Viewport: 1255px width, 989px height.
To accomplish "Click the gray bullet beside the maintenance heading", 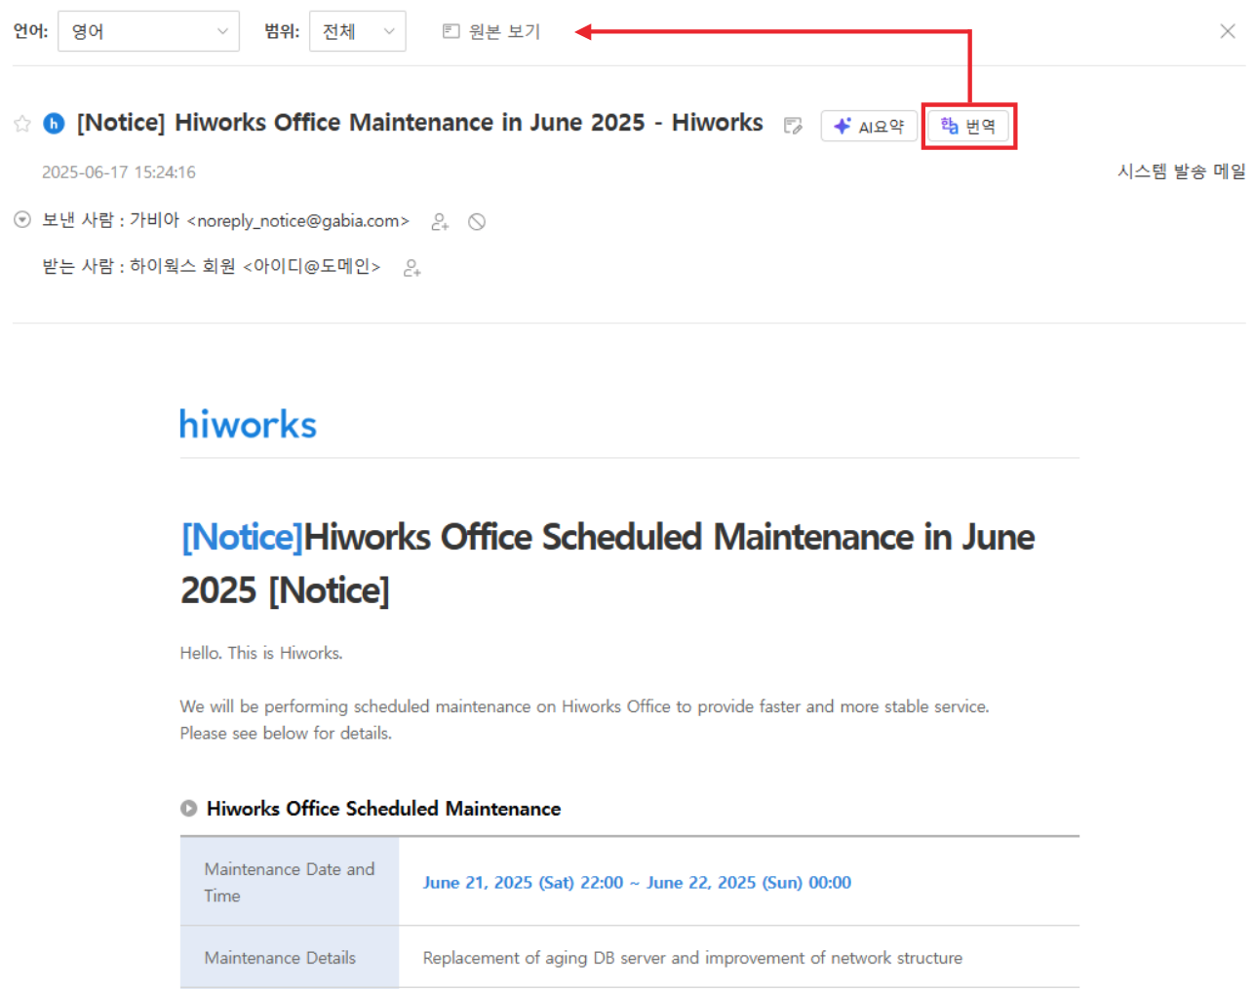I will pyautogui.click(x=189, y=809).
